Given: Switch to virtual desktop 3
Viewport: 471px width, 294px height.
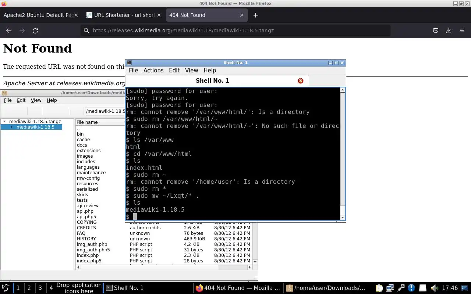Looking at the screenshot, I should click(40, 288).
